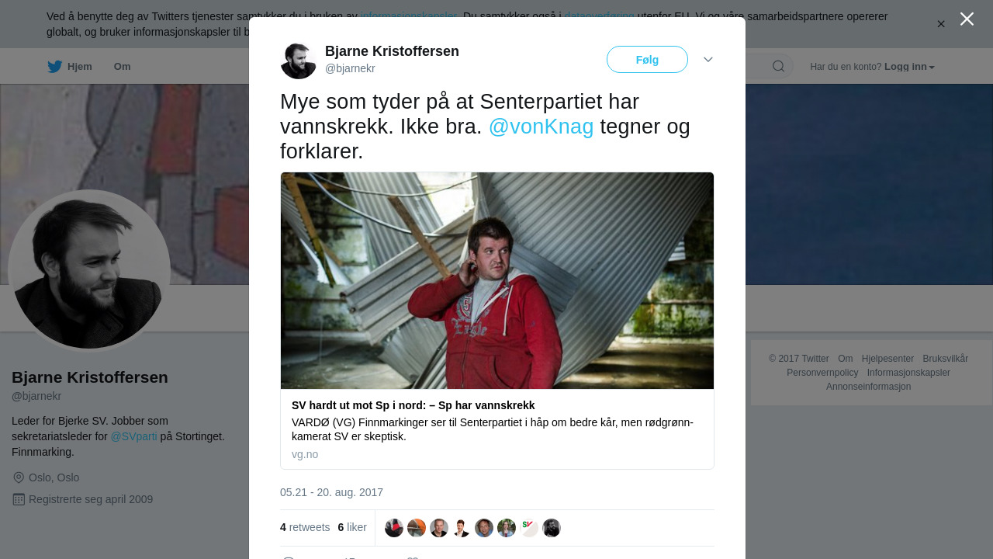Dismiss the cookie notice banner
The width and height of the screenshot is (993, 559).
[941, 24]
